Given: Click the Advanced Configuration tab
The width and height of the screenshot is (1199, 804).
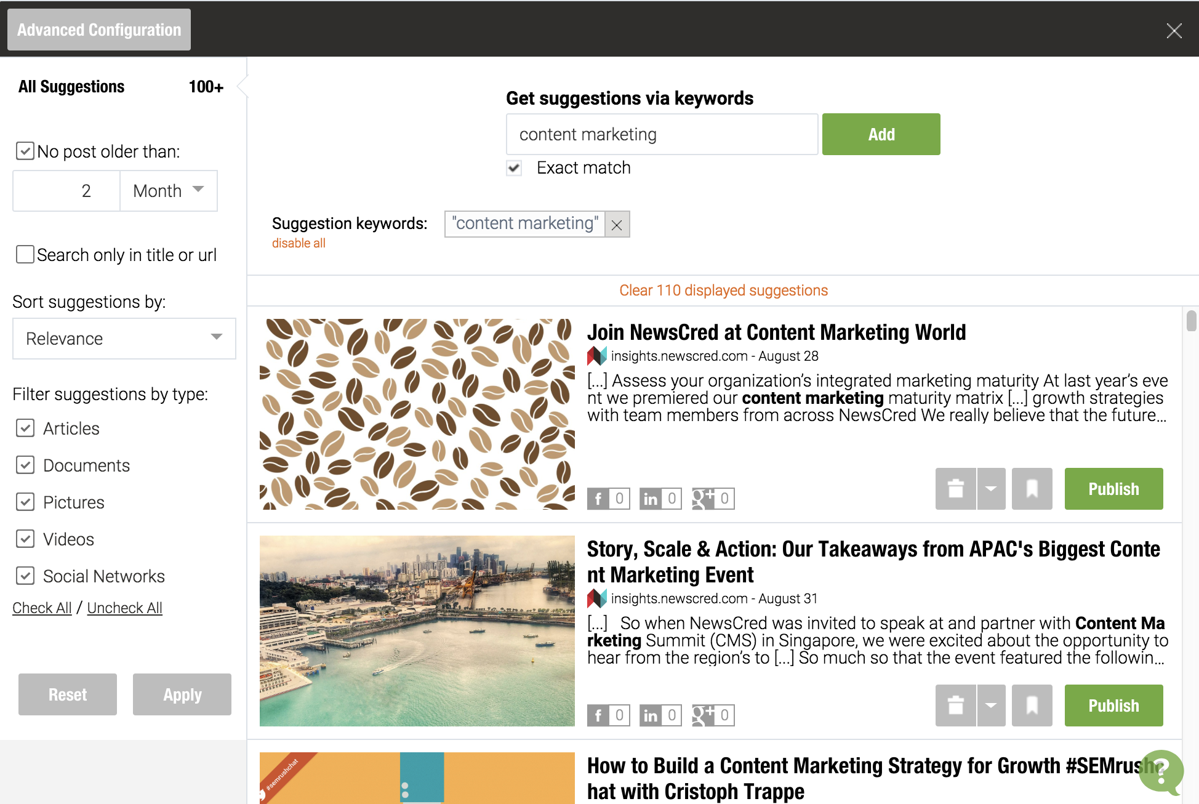Looking at the screenshot, I should (99, 30).
